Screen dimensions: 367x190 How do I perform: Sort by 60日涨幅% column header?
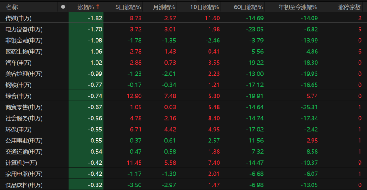pos(248,7)
